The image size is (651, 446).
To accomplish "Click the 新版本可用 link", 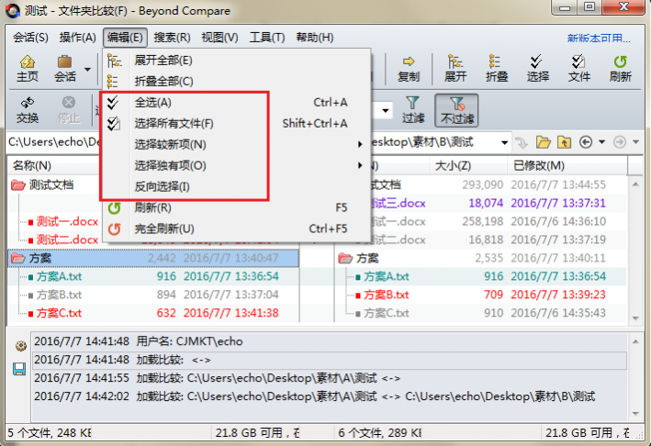I will (599, 39).
